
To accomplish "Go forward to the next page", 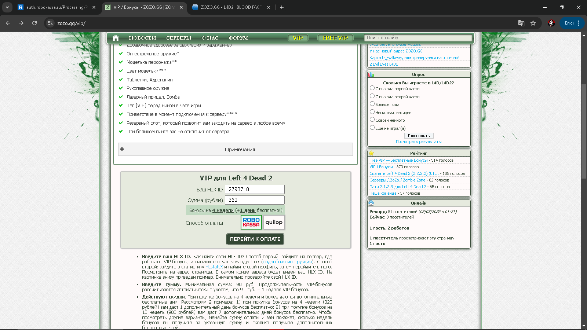I will click(x=21, y=23).
